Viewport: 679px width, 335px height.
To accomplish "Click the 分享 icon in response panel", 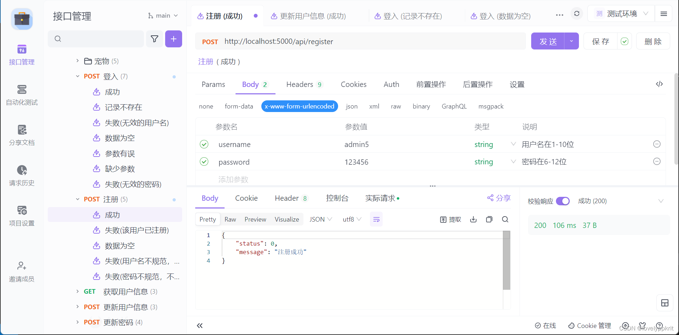I will (x=499, y=198).
